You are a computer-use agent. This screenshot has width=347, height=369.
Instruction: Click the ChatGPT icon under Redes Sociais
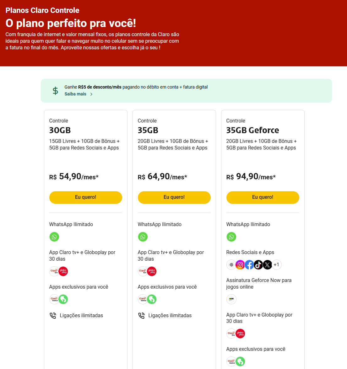(x=231, y=265)
